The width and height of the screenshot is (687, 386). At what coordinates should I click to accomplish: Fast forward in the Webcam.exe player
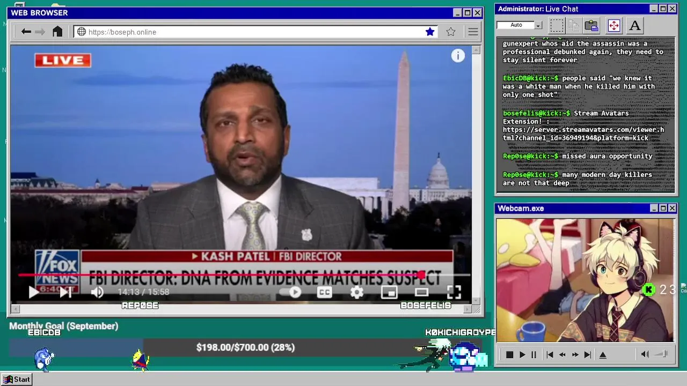[575, 354]
